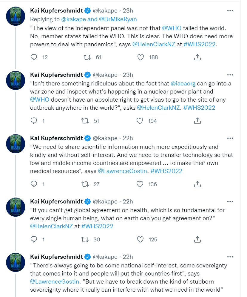Click the 23h timestamp on the first tweet
Viewport: 247px width, 297px height.
click(x=128, y=11)
